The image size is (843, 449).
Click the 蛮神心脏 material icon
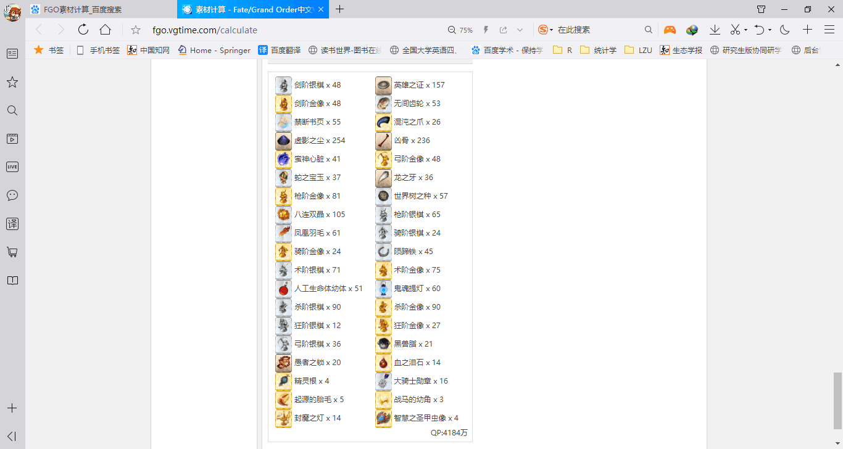click(283, 159)
